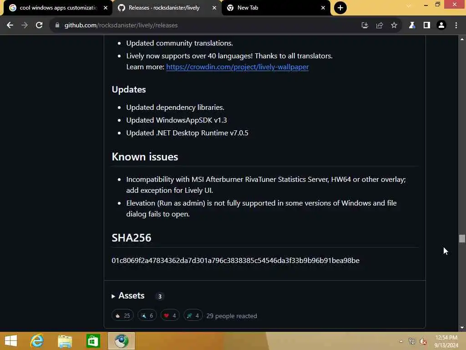
Task: Open the Windows Start button
Action: tap(11, 341)
